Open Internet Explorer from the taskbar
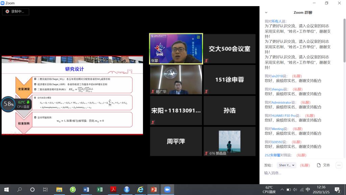 pyautogui.click(x=140, y=190)
